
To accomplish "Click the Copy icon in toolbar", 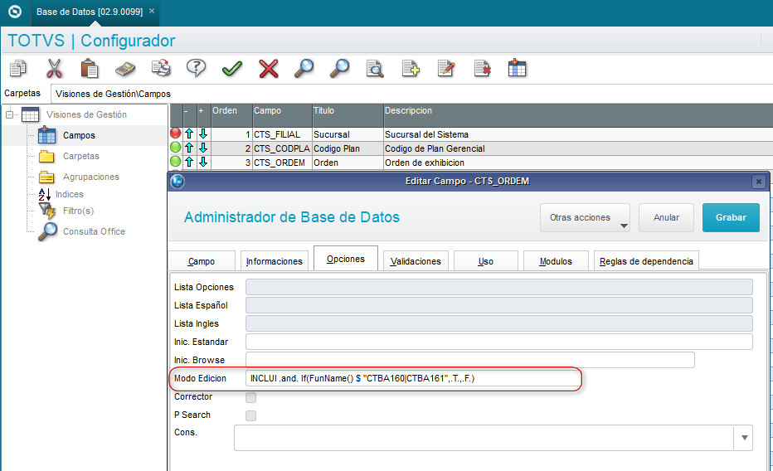I will [x=18, y=69].
